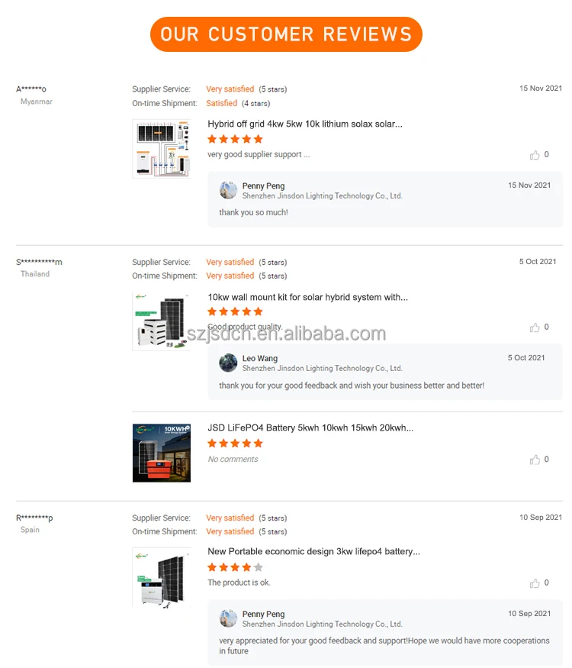The height and width of the screenshot is (668, 572).
Task: Click four-star rating of Portable lifepo4 battery
Action: [x=235, y=567]
